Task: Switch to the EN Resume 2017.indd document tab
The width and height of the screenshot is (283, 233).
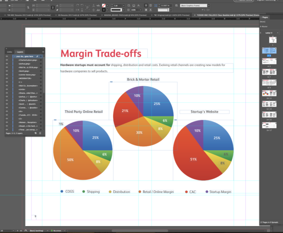Action: click(77, 15)
